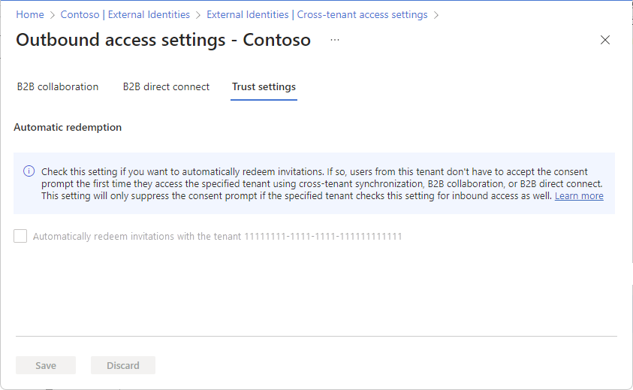Click the Save button
Screen dimensions: 633x390
click(46, 365)
